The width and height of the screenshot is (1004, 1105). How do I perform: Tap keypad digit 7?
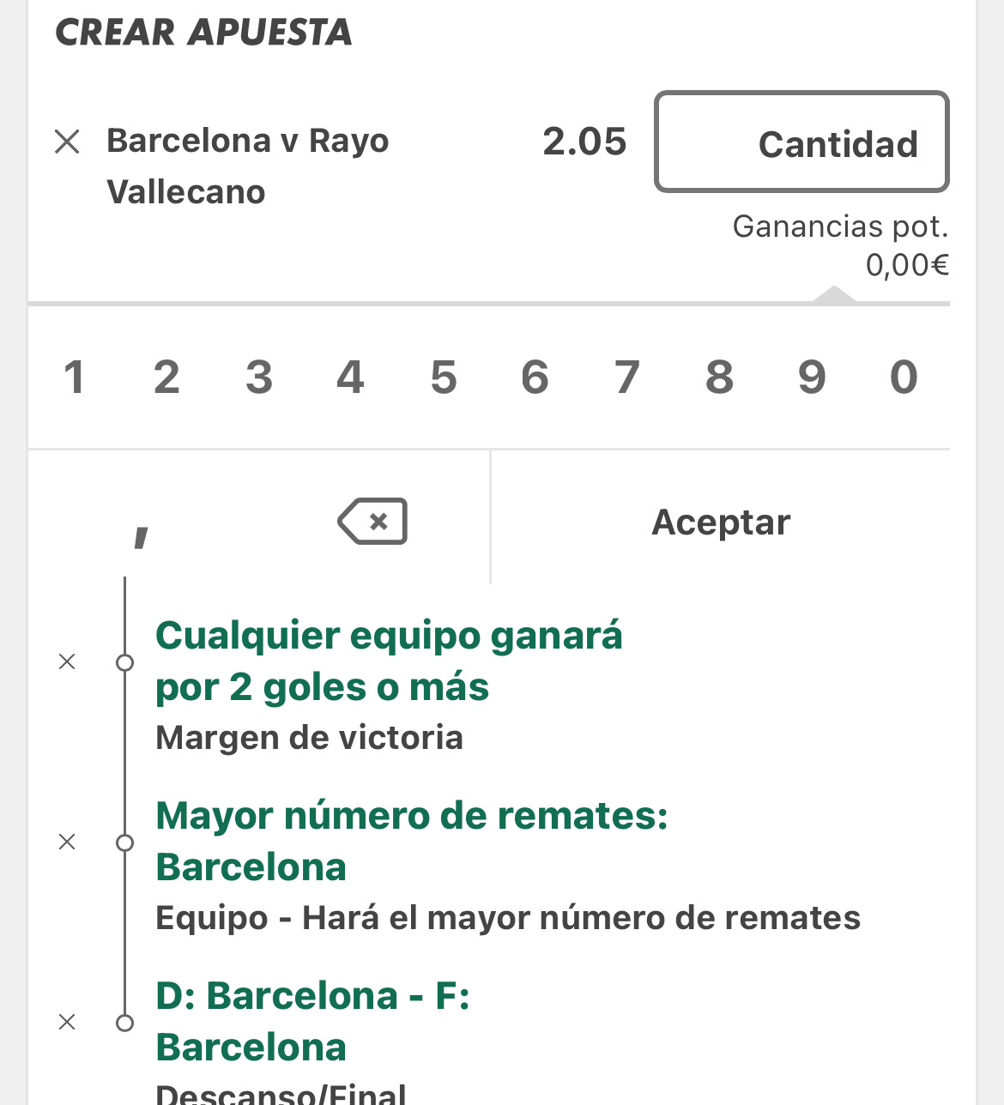627,377
